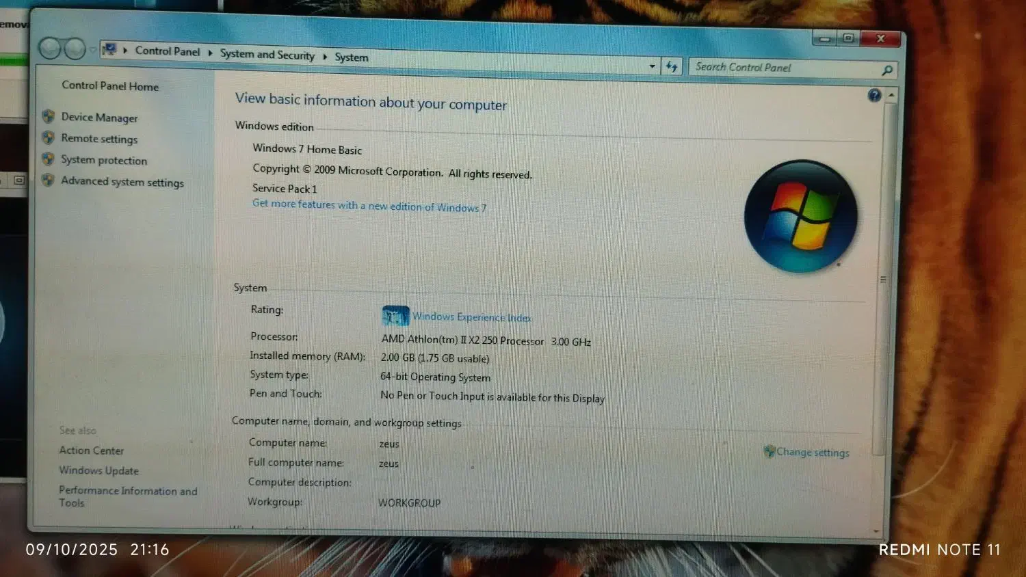Click the shield icon beside System protection
The height and width of the screenshot is (577, 1026).
[x=48, y=159]
